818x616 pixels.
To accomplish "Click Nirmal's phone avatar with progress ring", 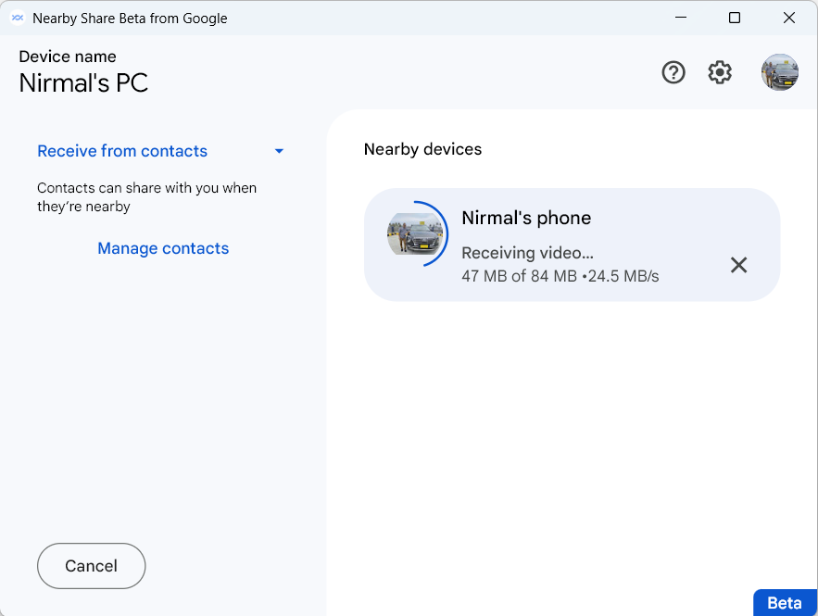I will coord(416,233).
